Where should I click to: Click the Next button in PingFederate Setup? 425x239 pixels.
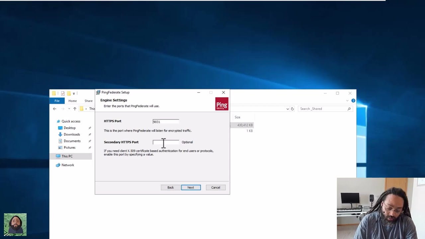(x=191, y=188)
